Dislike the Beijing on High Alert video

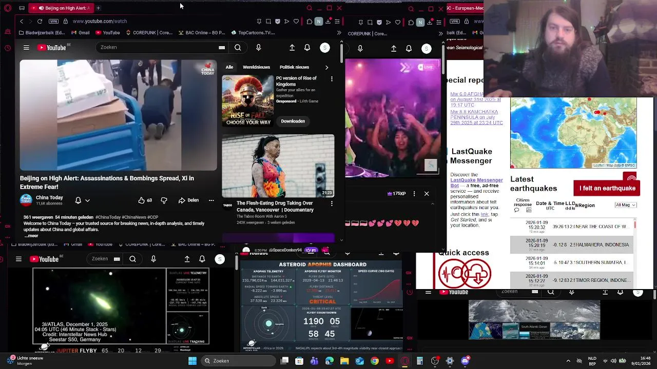pyautogui.click(x=164, y=200)
